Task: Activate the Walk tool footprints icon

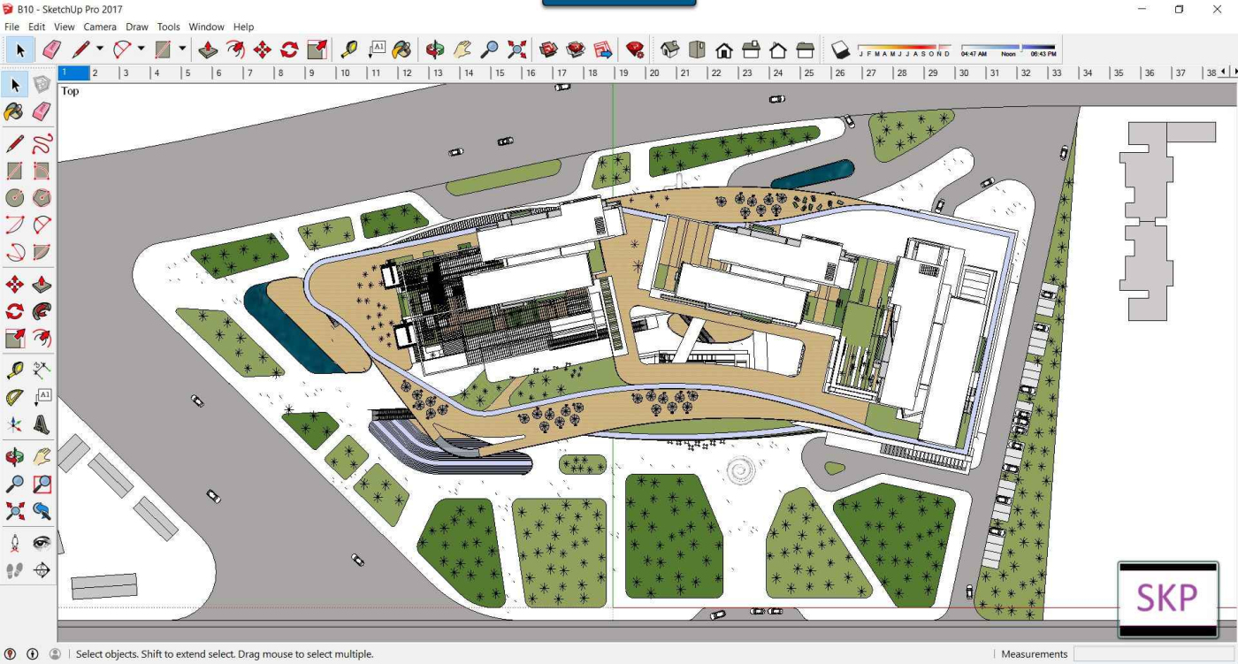Action: [x=15, y=570]
